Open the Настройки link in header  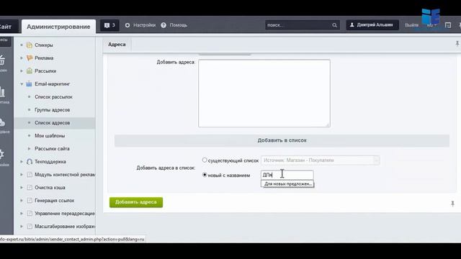(x=144, y=25)
